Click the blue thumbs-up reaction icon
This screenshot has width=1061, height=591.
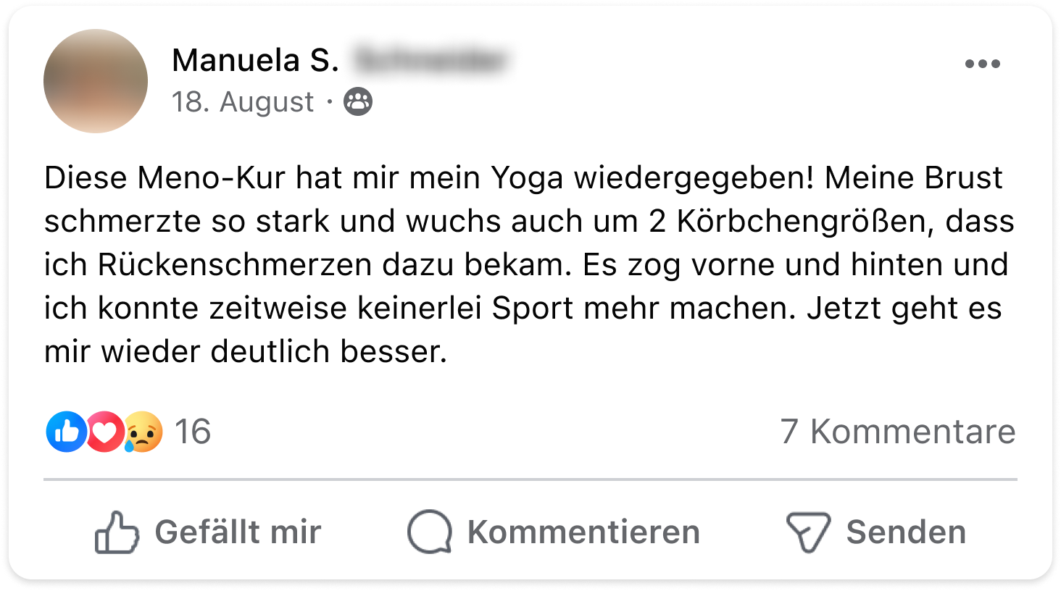[67, 432]
